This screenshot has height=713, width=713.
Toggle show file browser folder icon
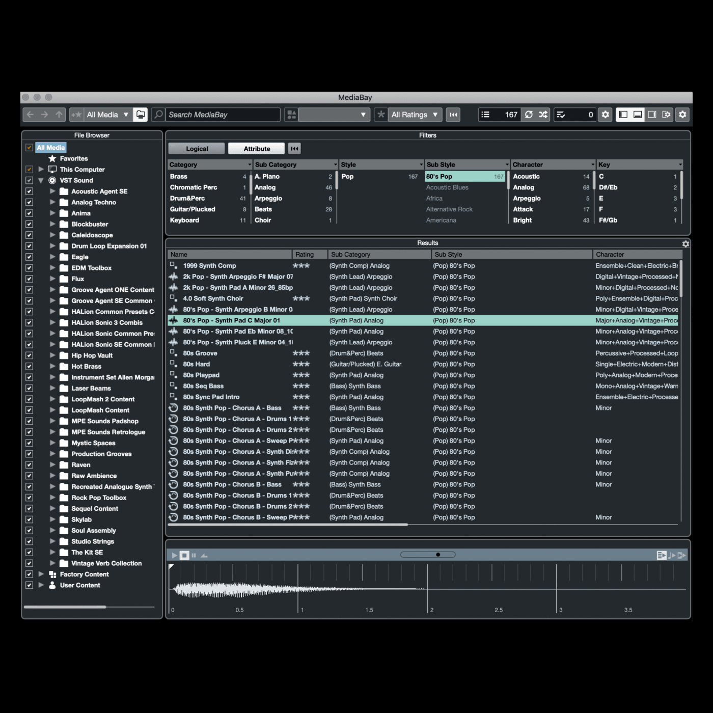pos(141,115)
